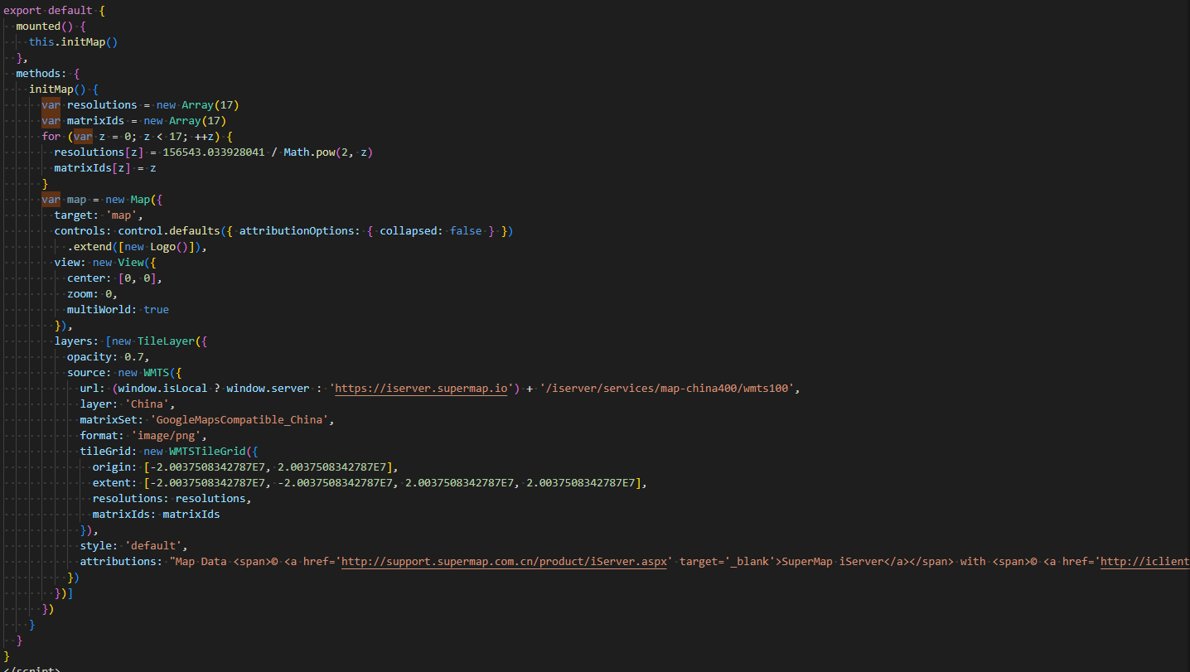Click the 'attributionOptions' key
Screen dimensions: 1190x672
[x=297, y=230]
